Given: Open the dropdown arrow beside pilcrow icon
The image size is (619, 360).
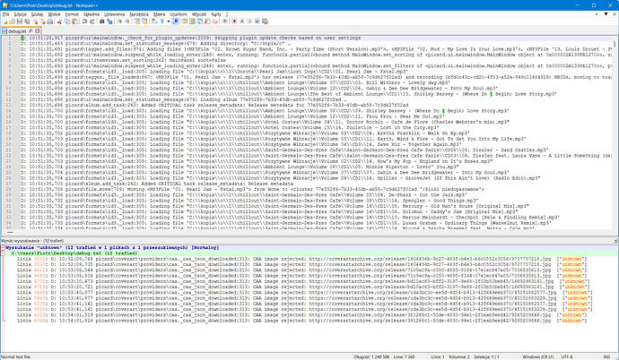Looking at the screenshot, I should (168, 21).
